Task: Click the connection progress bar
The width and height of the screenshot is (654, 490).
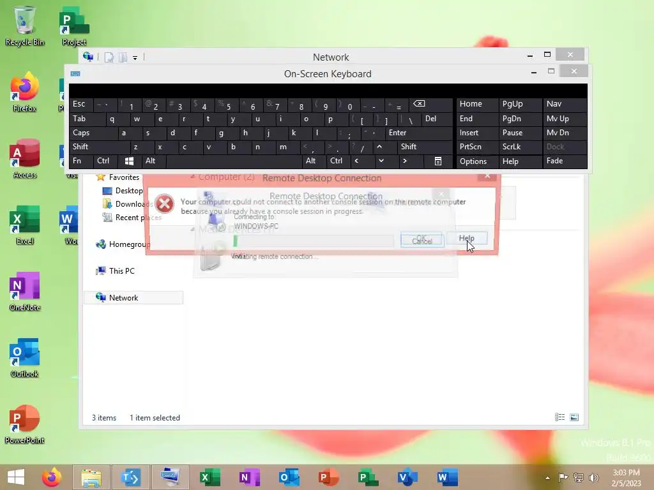Action: (313, 241)
